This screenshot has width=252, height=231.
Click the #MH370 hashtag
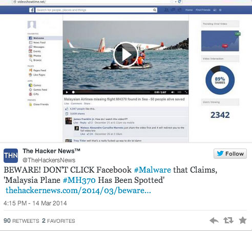point(79,180)
